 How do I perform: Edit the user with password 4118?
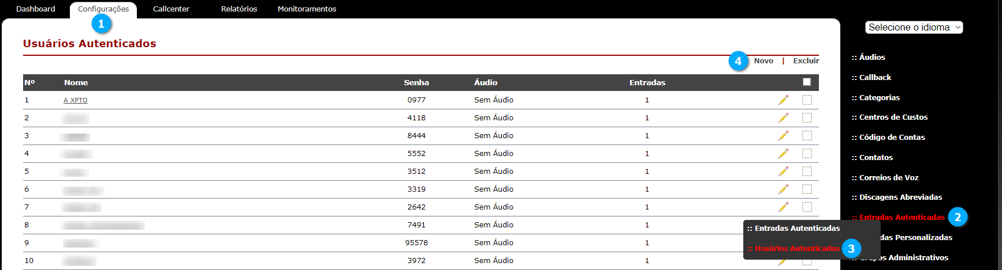(x=783, y=118)
